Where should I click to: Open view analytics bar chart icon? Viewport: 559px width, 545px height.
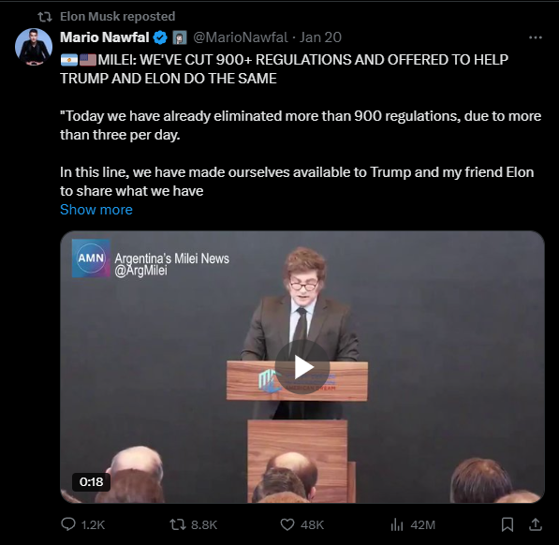point(397,524)
